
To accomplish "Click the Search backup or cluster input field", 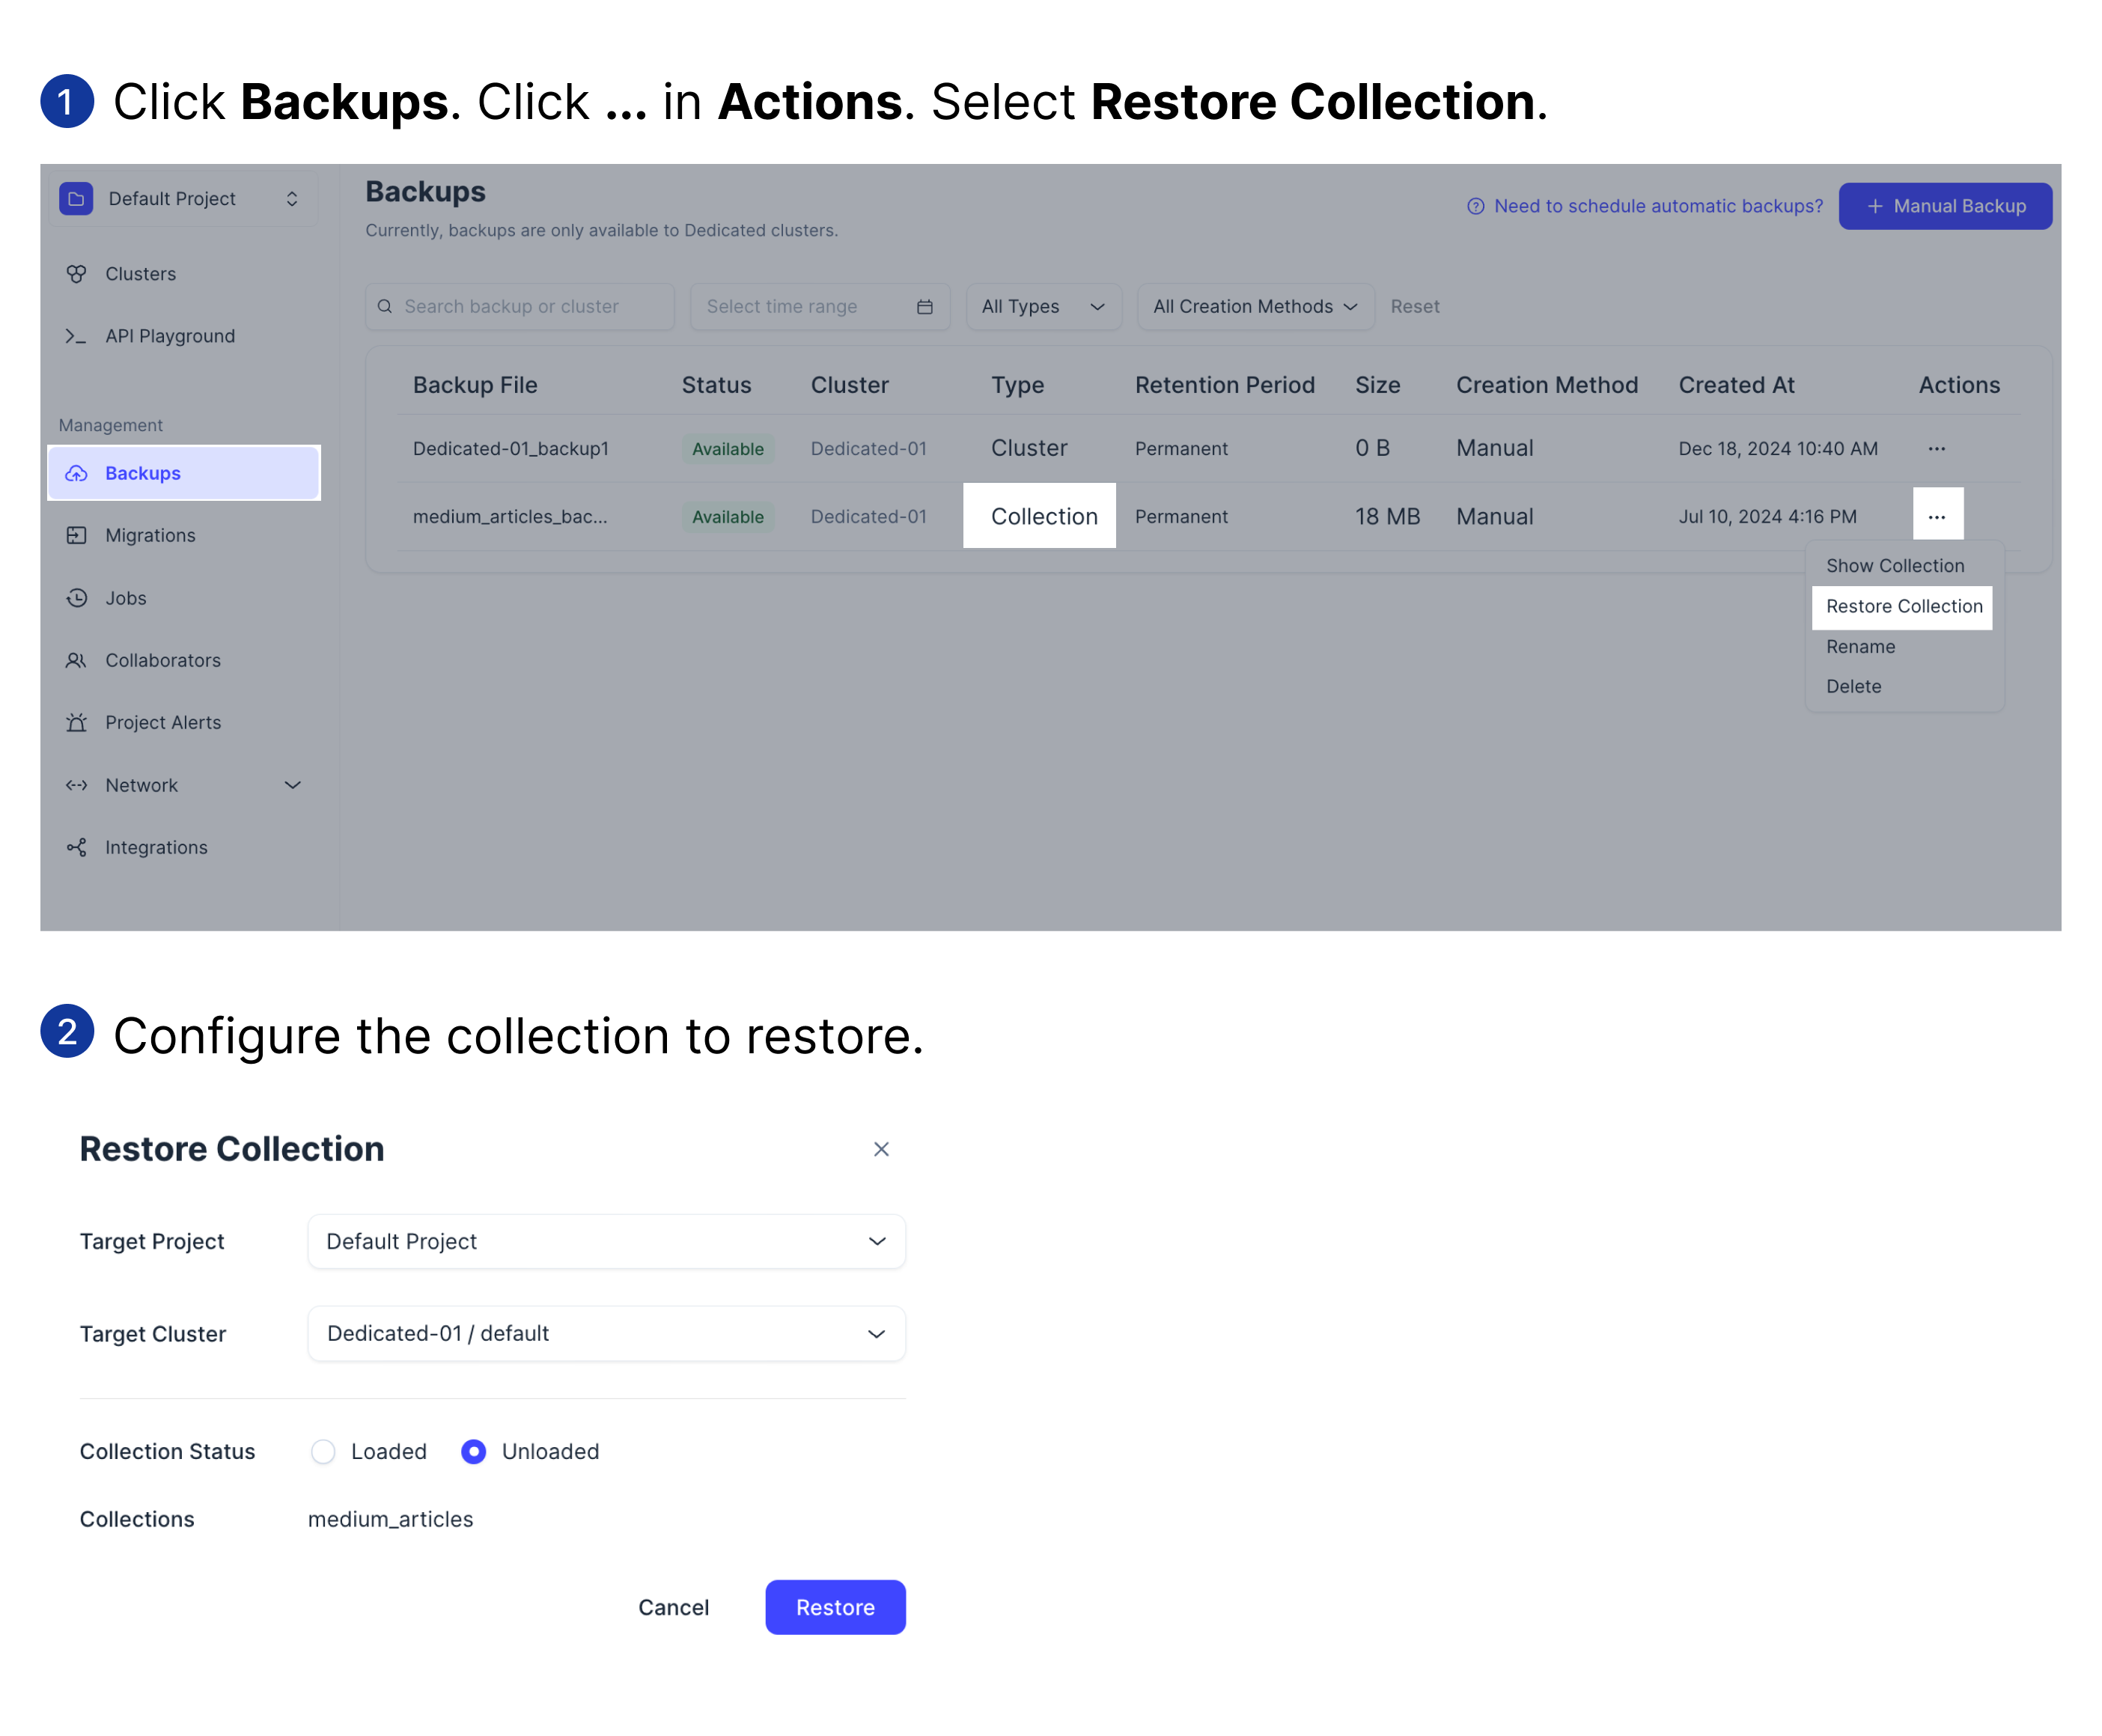I will (517, 305).
